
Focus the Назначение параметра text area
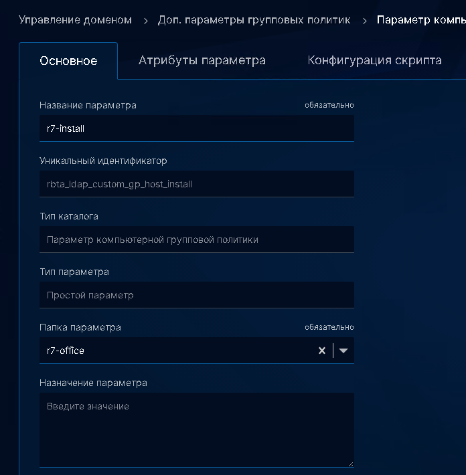[x=197, y=430]
